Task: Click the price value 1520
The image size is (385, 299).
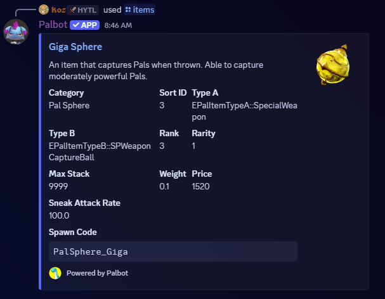Action: (x=200, y=186)
